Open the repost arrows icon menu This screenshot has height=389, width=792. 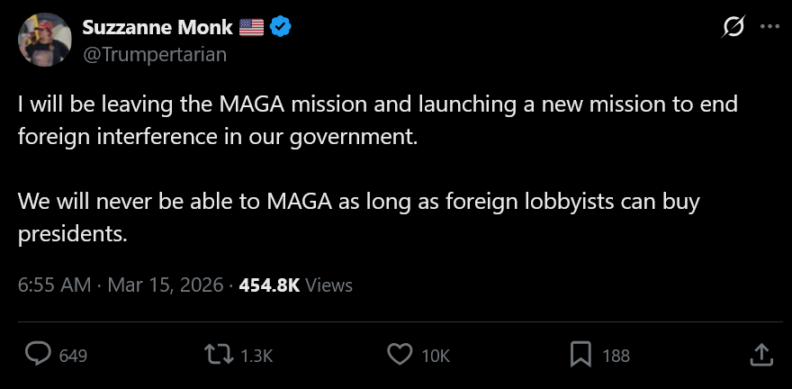pos(219,354)
